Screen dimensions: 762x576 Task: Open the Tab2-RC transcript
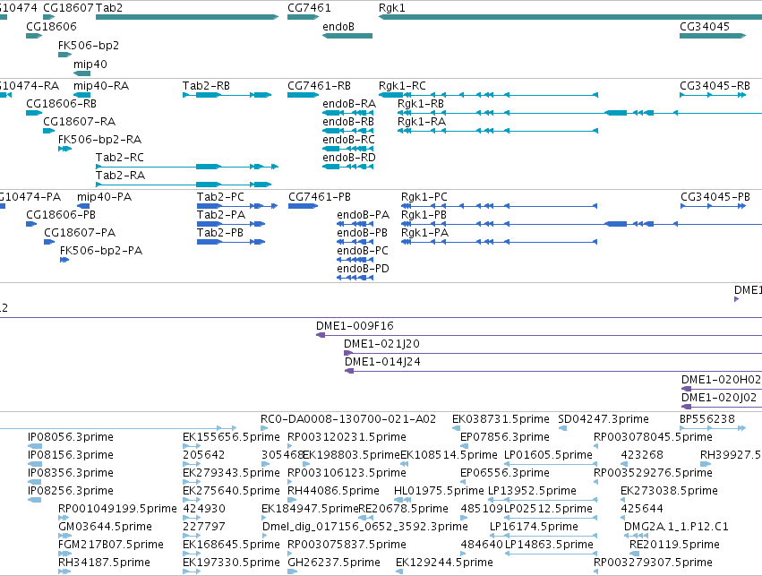pyautogui.click(x=187, y=167)
